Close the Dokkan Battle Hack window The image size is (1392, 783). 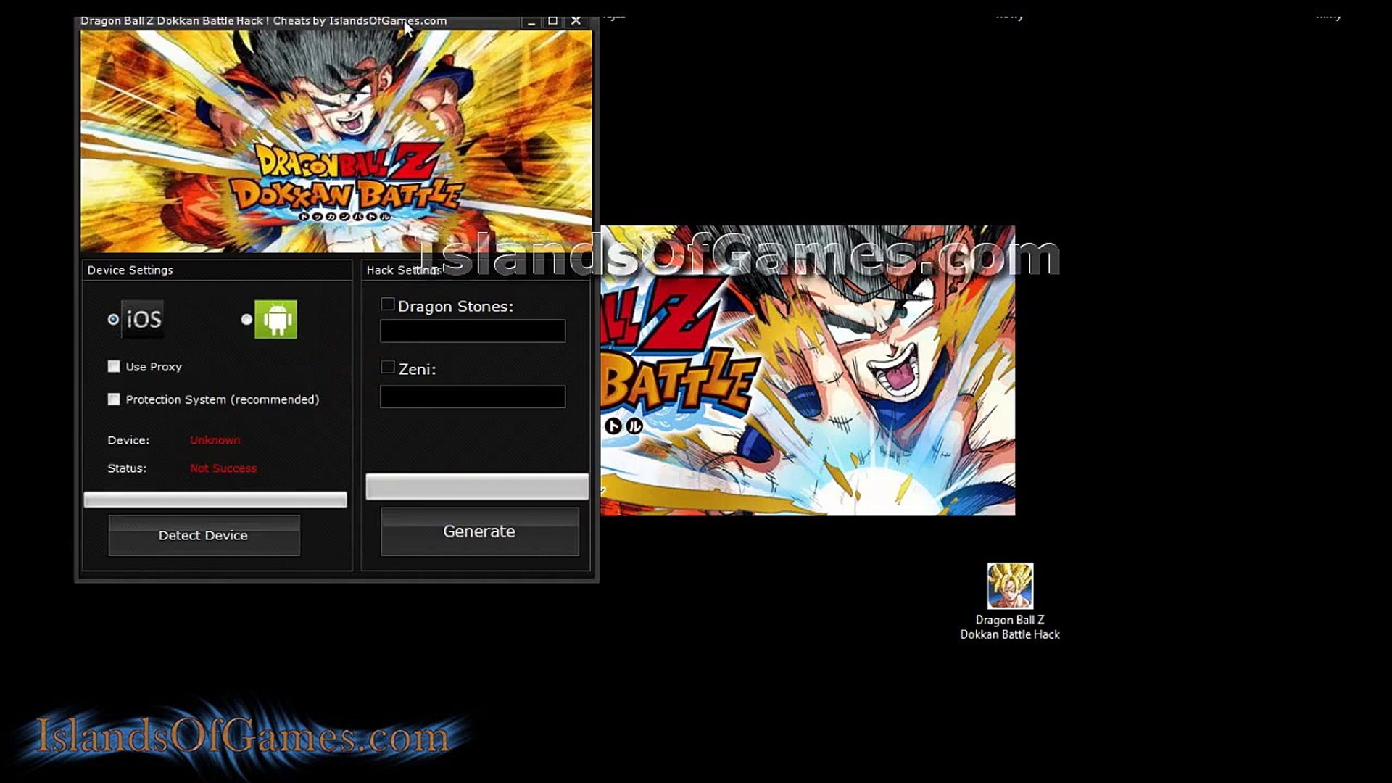(576, 21)
